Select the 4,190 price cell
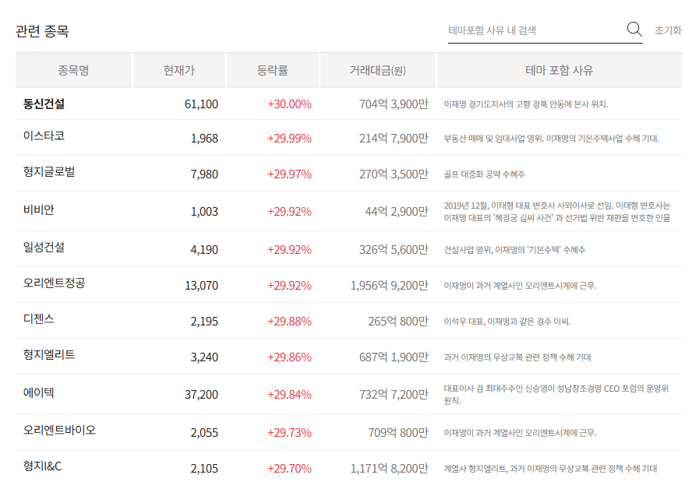The height and width of the screenshot is (482, 685). (204, 250)
